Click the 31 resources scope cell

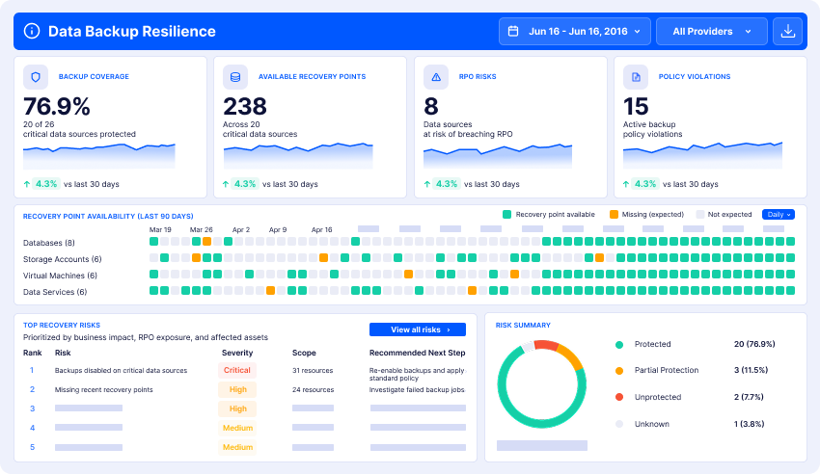(313, 371)
